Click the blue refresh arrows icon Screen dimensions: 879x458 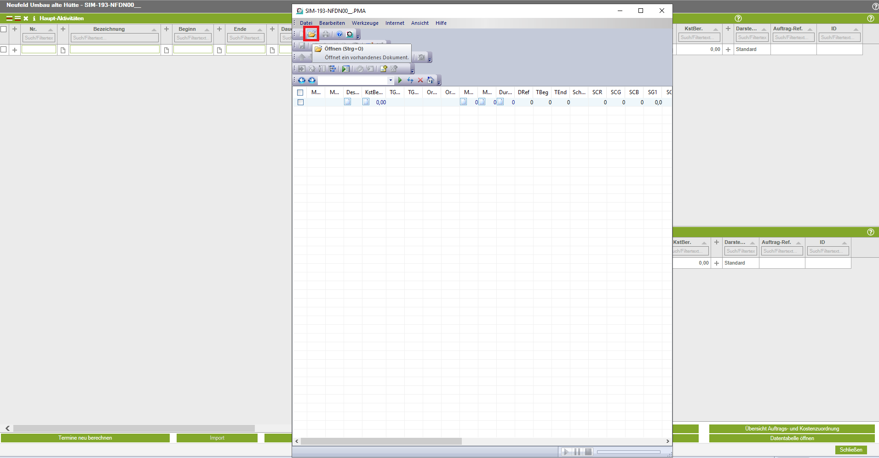410,80
